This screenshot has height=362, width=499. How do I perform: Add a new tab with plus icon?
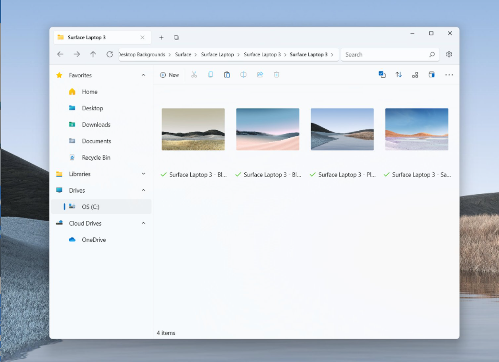[162, 38]
